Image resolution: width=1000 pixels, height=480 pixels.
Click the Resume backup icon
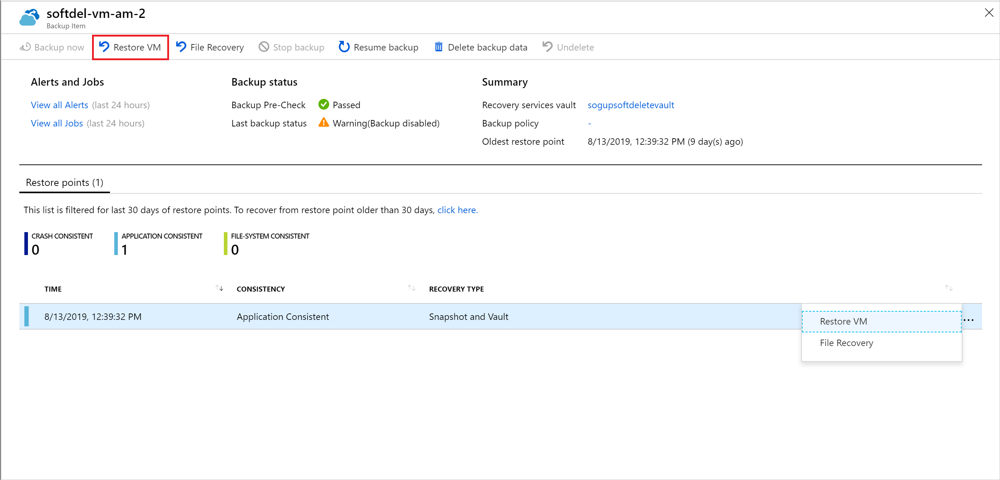(345, 47)
